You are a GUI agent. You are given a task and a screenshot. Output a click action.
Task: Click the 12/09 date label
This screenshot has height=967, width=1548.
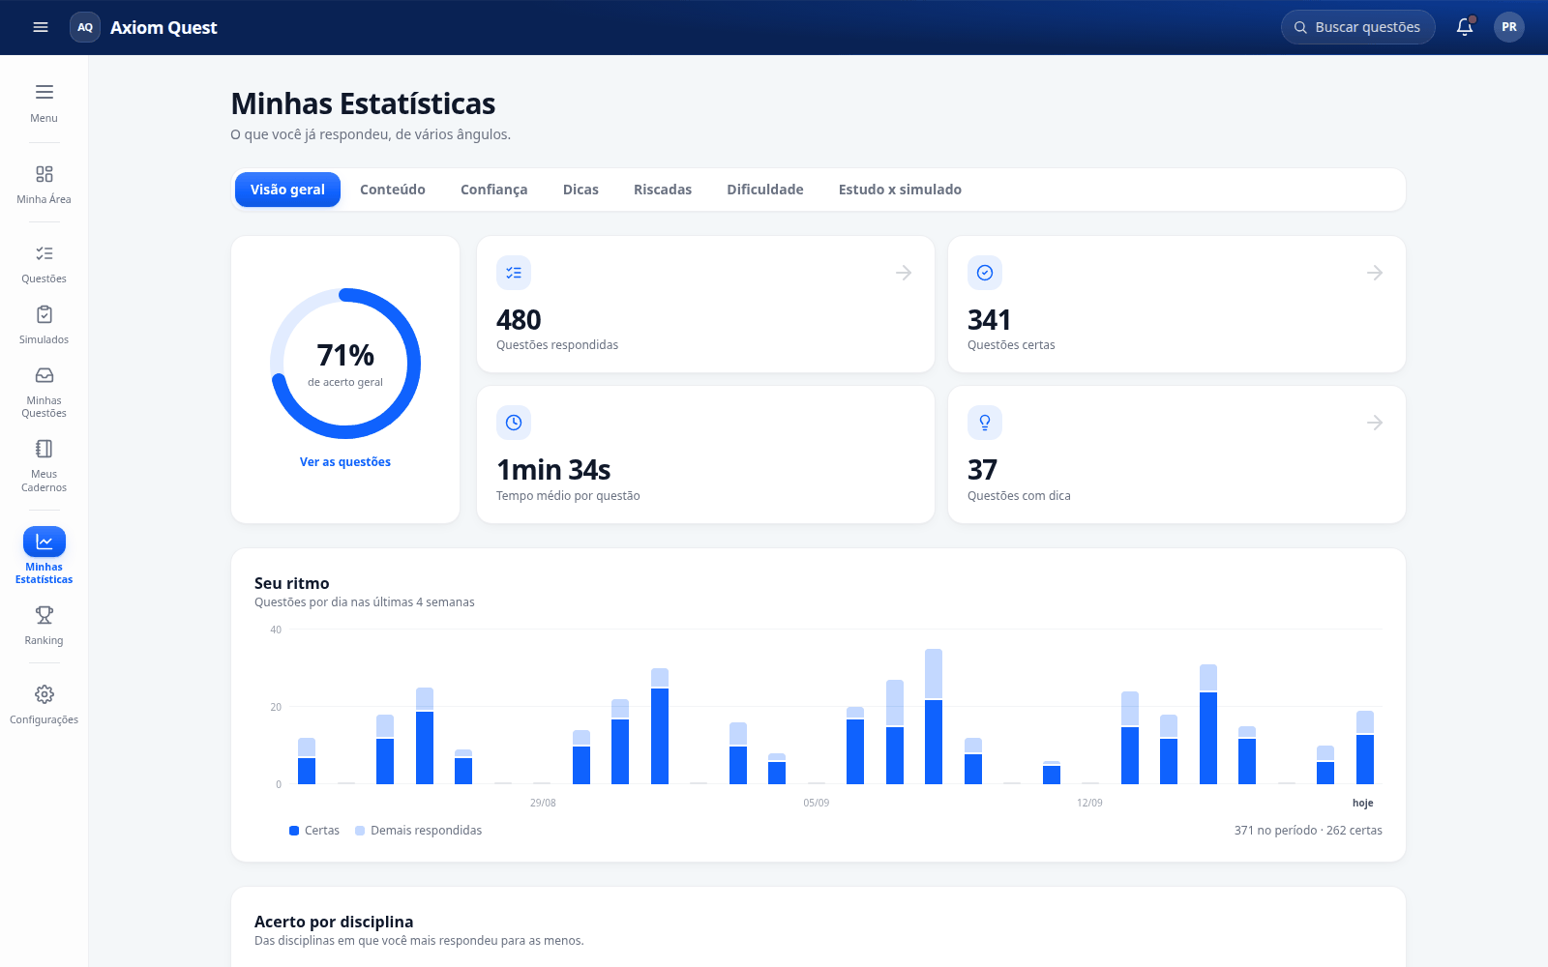click(x=1089, y=803)
